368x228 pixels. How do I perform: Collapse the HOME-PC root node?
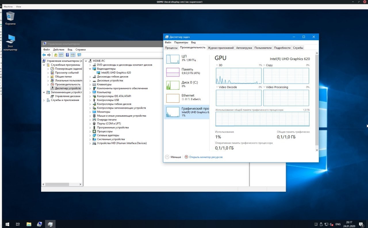pyautogui.click(x=86, y=61)
